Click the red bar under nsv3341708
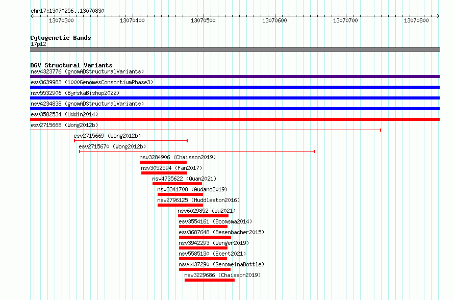Image resolution: width=454 pixels, height=300 pixels. pyautogui.click(x=180, y=194)
